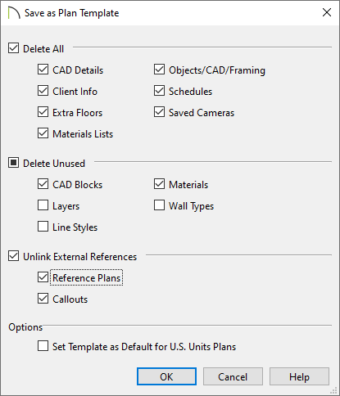Toggle the CAD Details checkbox
Viewport: 340px width, 396px height.
[43, 70]
